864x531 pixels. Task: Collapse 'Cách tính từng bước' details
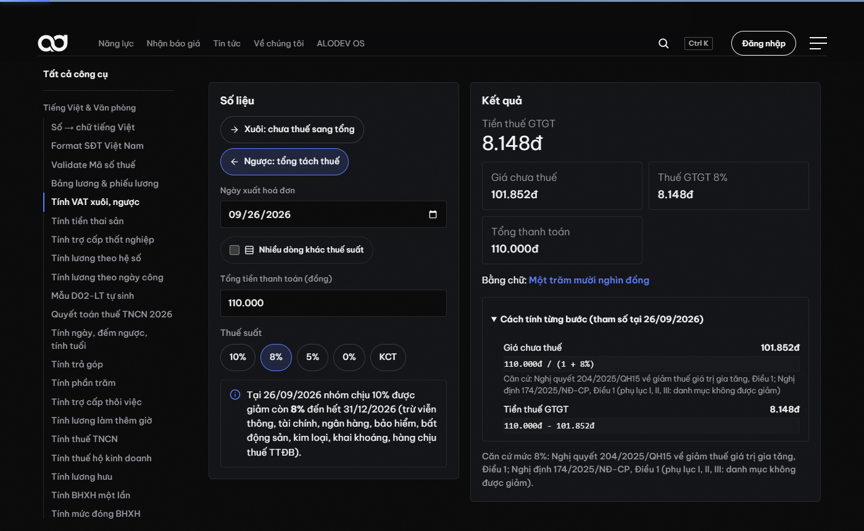tap(597, 319)
